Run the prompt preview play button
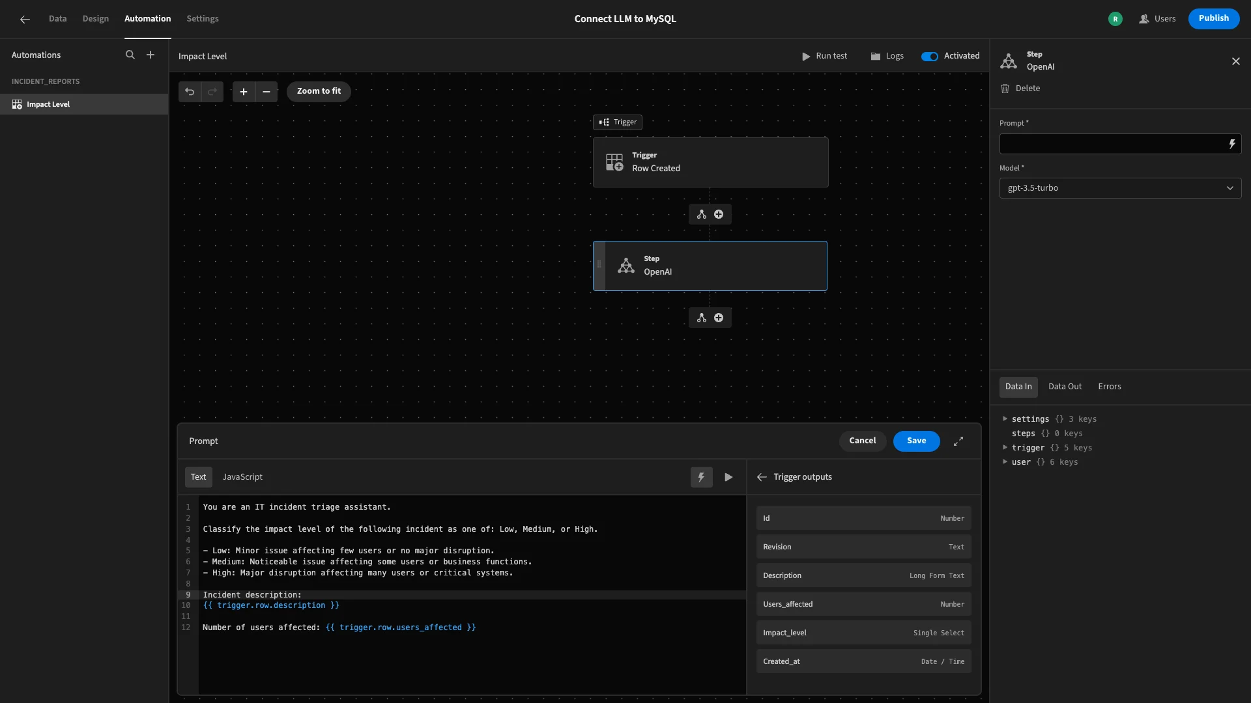 point(728,477)
